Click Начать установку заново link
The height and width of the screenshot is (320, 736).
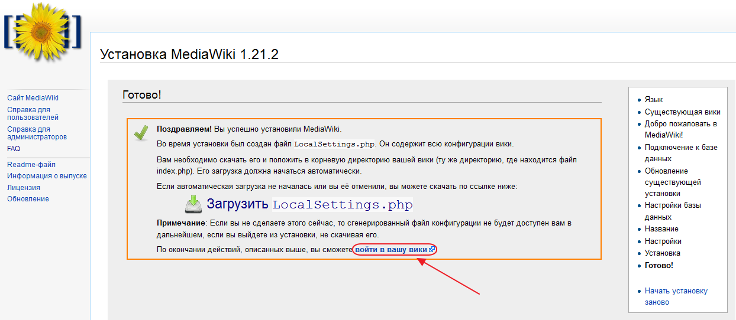pos(676,296)
